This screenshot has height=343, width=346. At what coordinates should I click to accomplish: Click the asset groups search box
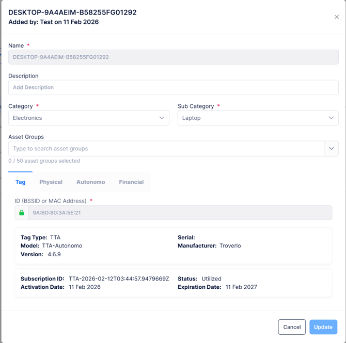165,148
